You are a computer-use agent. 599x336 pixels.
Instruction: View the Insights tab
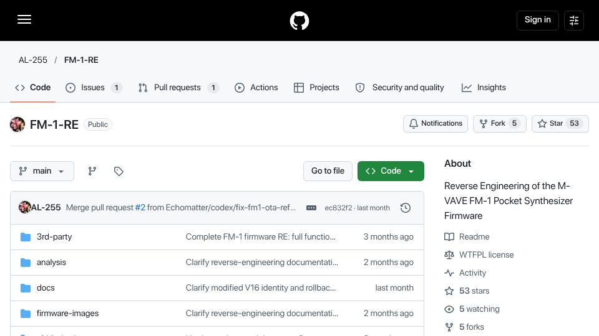(484, 88)
